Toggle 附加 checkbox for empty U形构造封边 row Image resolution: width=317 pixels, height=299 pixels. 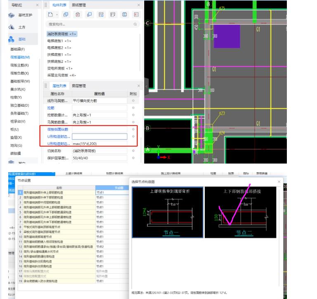(x=133, y=136)
